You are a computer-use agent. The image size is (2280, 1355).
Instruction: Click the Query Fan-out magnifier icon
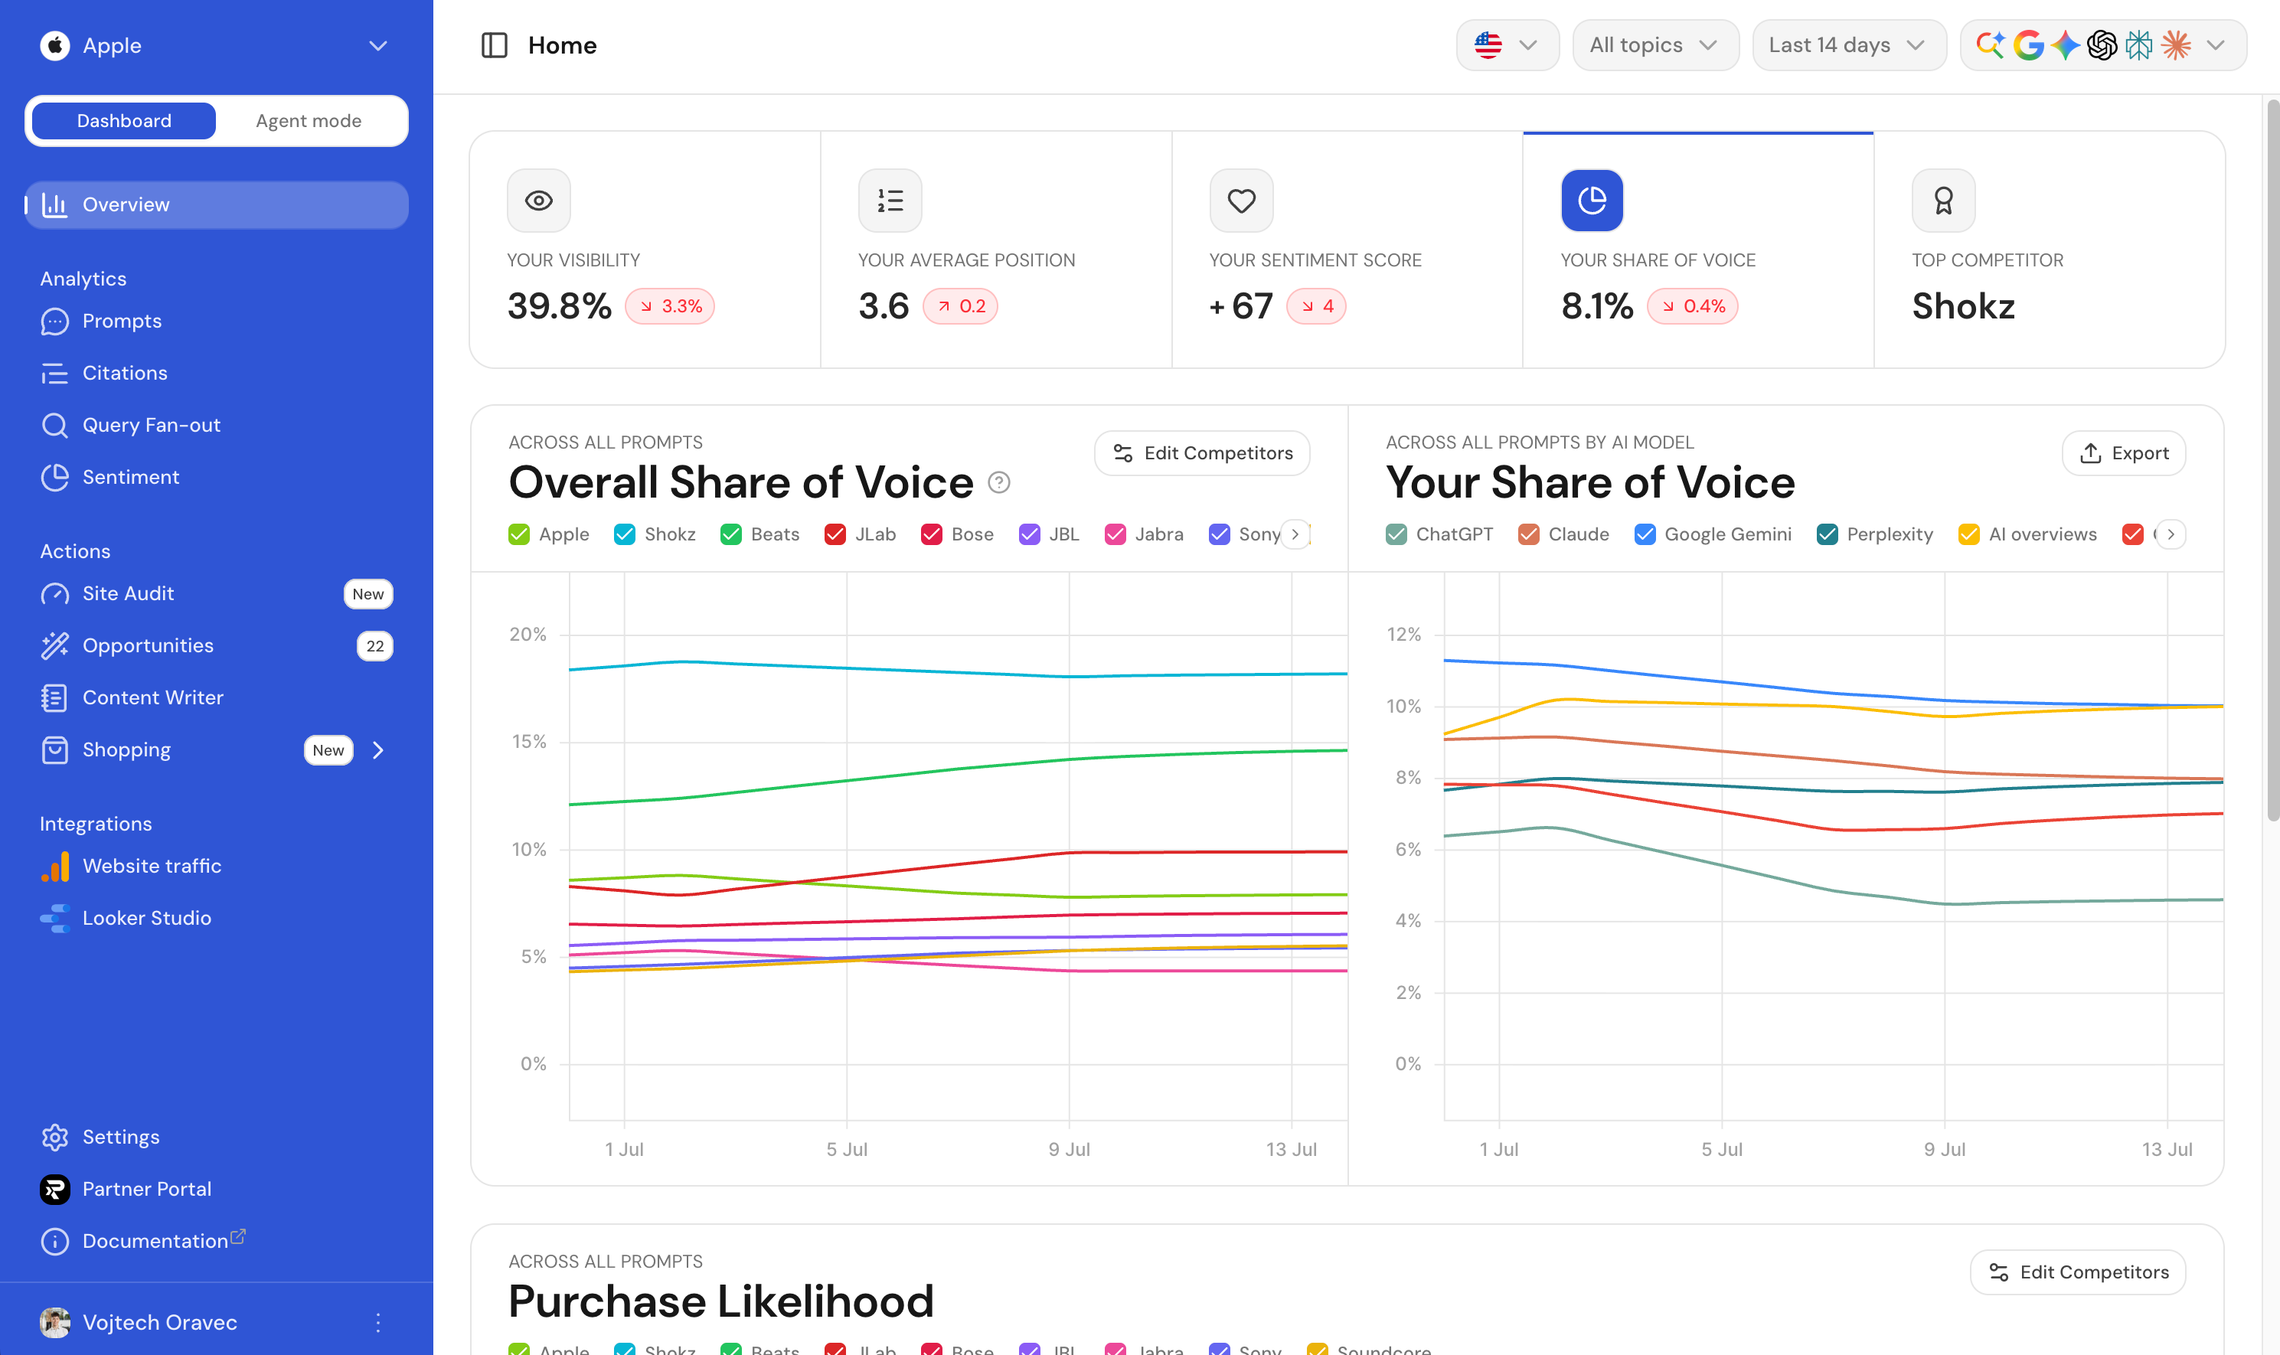click(x=55, y=426)
